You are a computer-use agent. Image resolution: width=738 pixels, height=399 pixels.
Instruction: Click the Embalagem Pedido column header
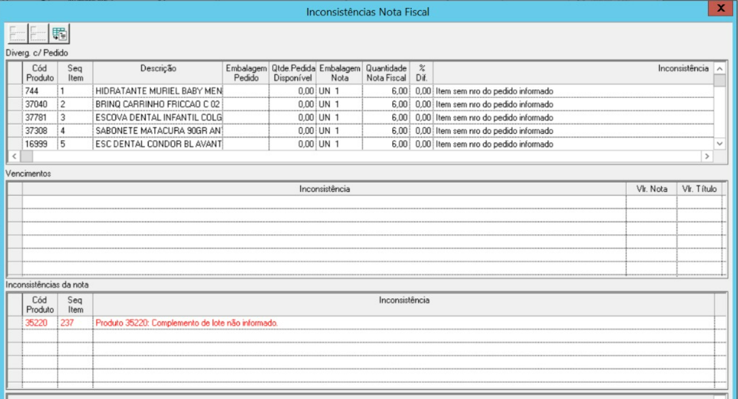click(x=247, y=73)
